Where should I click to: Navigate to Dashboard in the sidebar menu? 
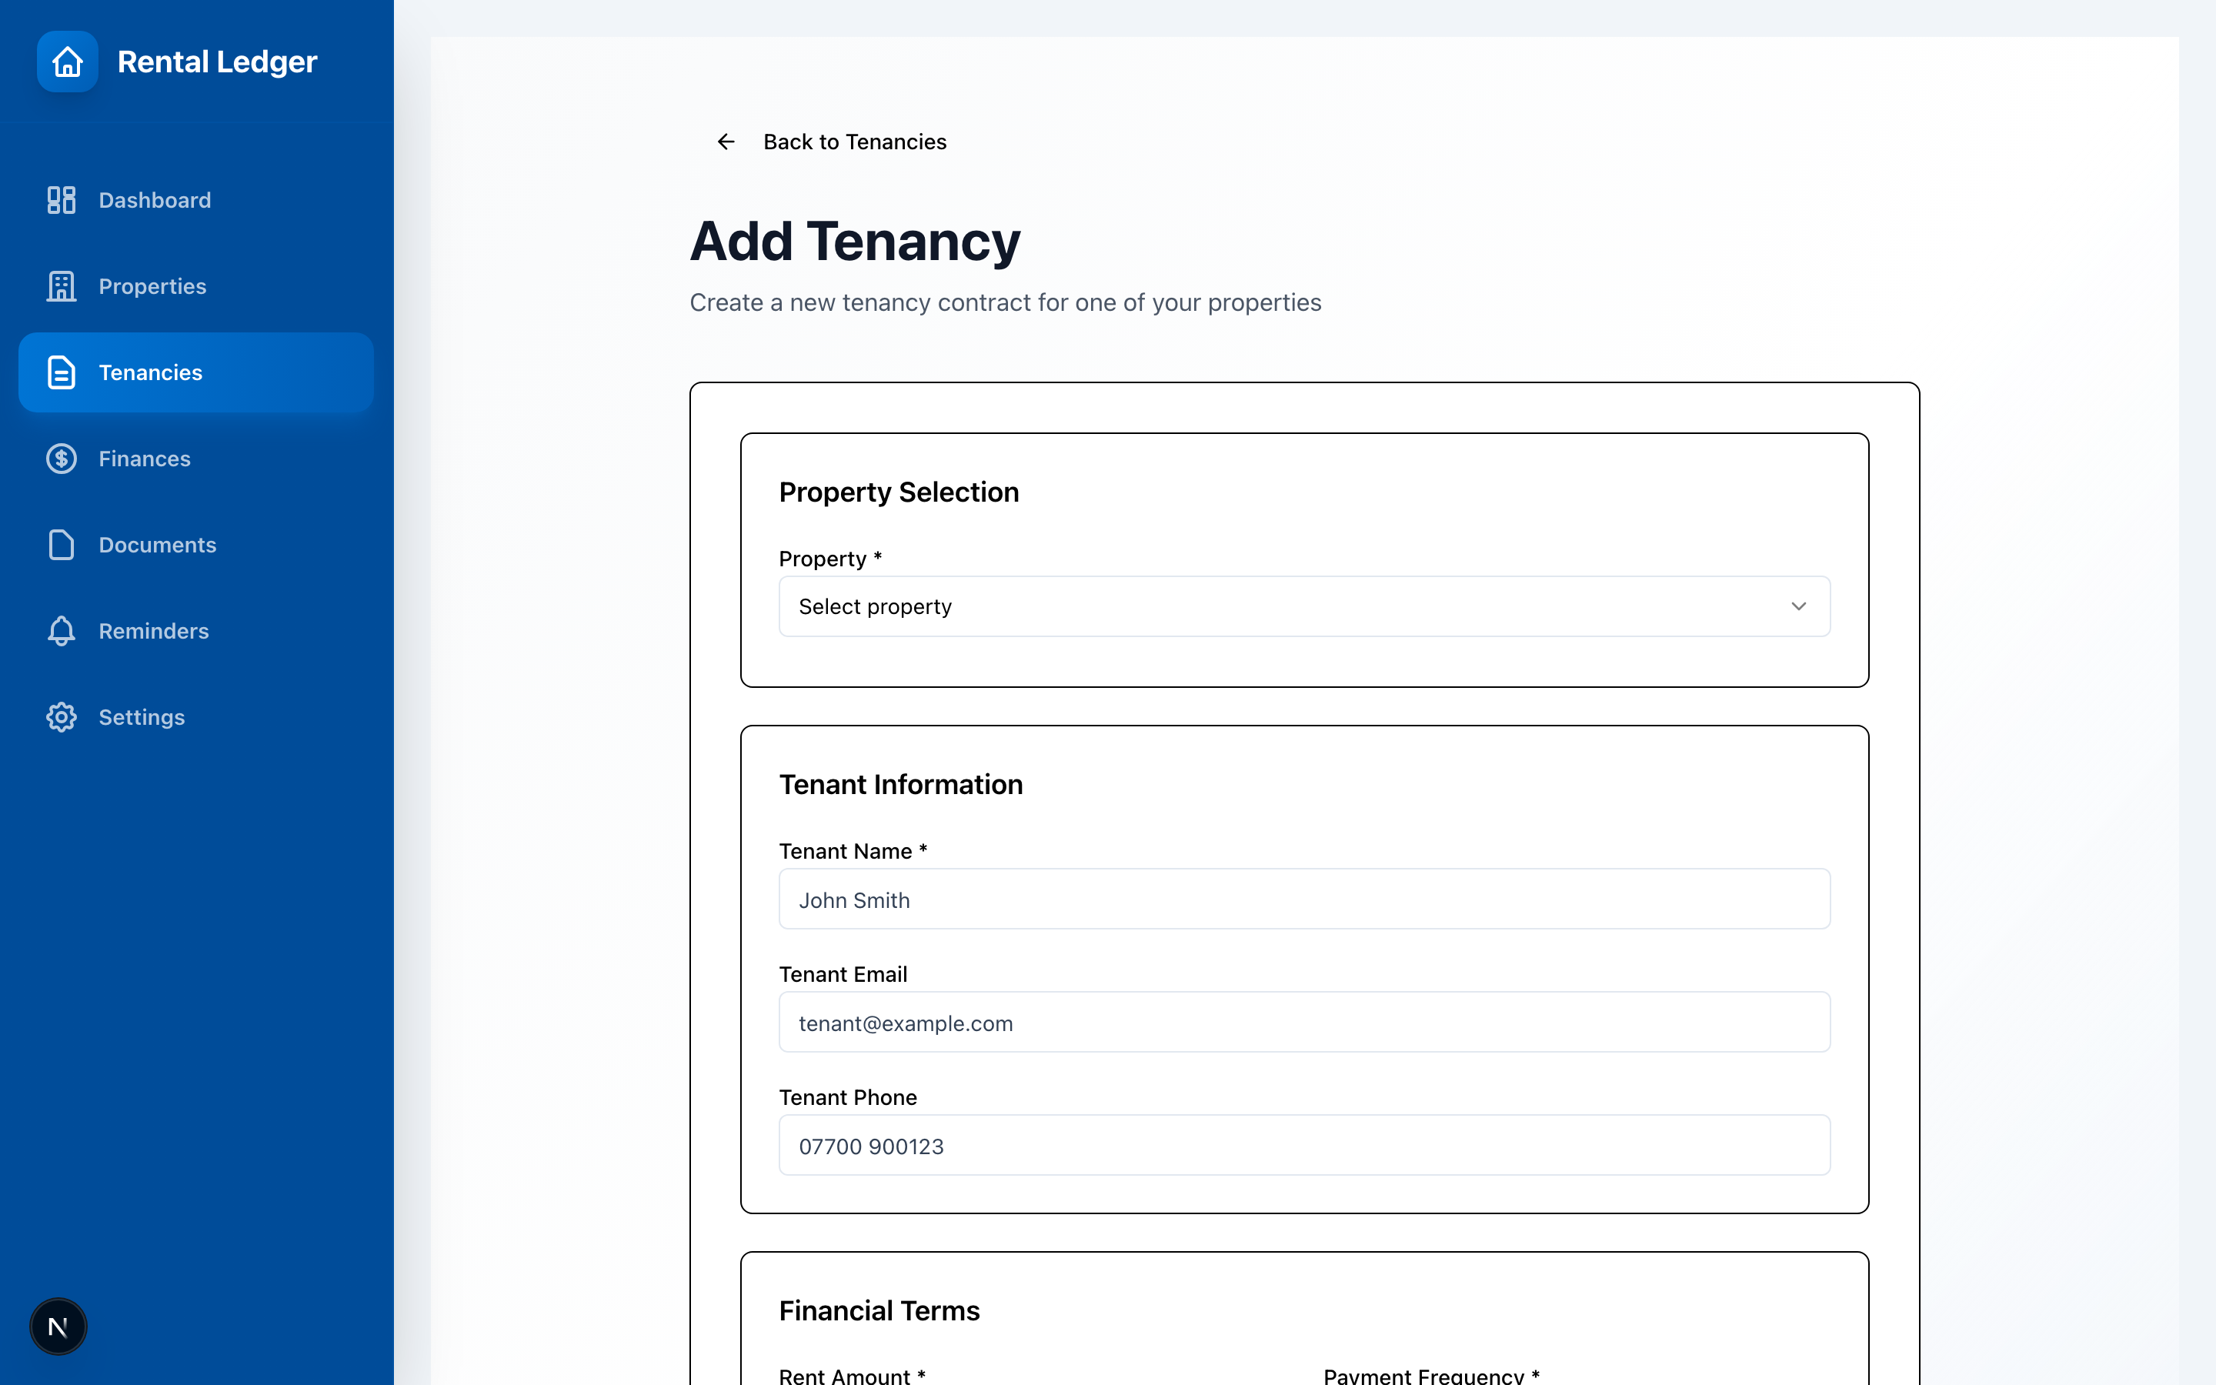[x=154, y=200]
